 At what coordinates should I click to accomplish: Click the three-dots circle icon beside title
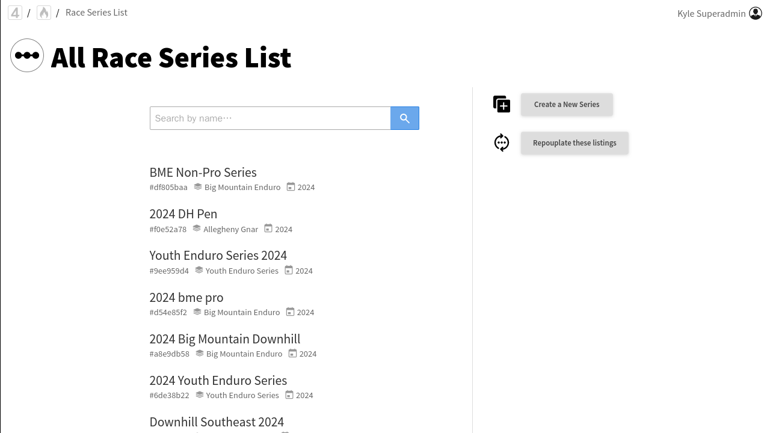(x=27, y=55)
